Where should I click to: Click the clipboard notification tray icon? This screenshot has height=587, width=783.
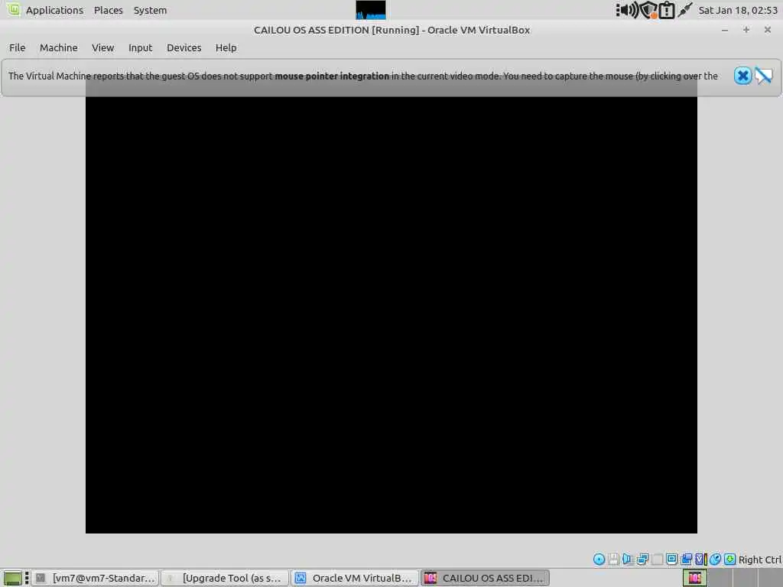tap(667, 10)
